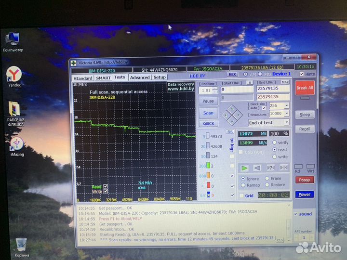The image size is (347, 260).
Task: Click the Passp button
Action: point(304,180)
